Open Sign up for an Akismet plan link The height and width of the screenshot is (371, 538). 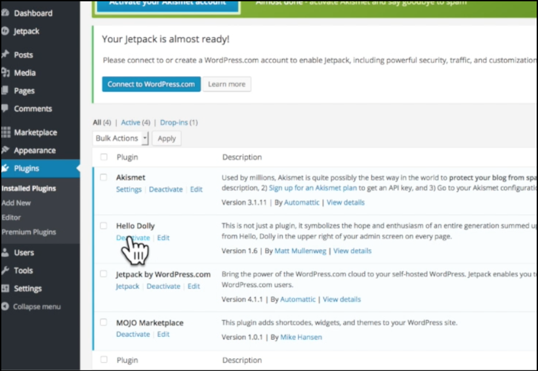click(313, 188)
